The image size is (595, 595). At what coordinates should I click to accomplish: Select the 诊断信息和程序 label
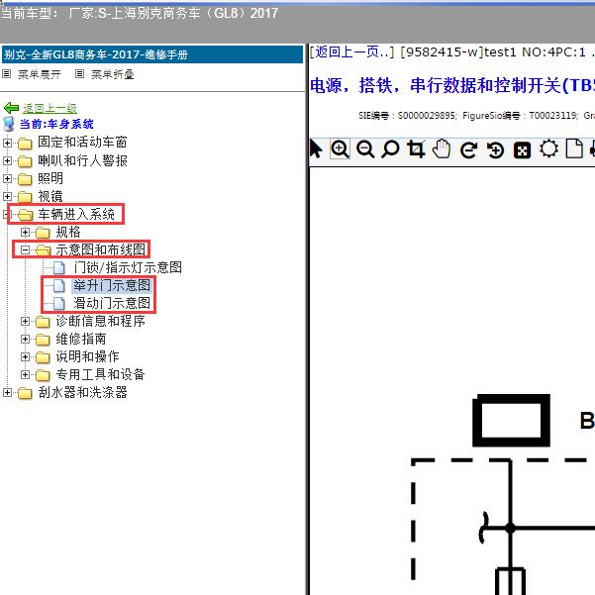coord(101,321)
